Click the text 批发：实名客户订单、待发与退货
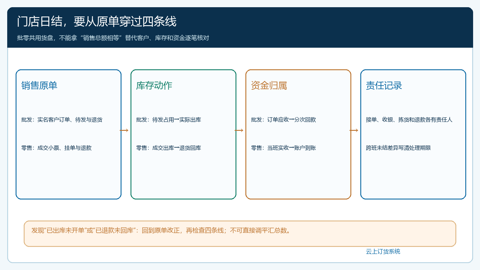This screenshot has height=270, width=480. click(62, 120)
